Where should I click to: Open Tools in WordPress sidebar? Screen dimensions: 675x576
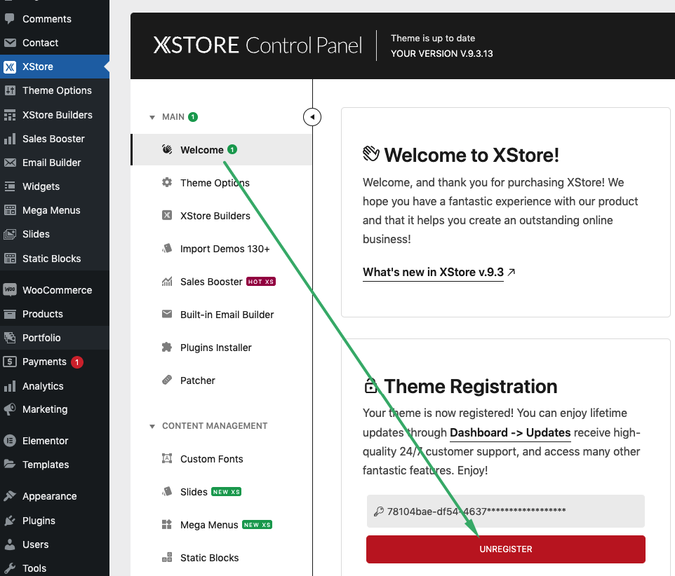click(55, 568)
